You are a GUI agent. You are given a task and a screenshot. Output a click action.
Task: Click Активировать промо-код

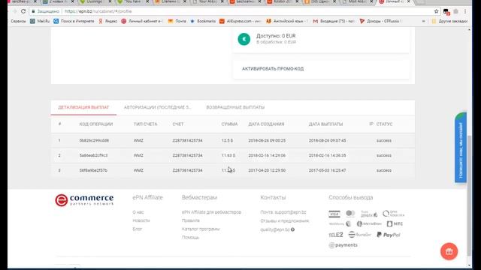[x=273, y=69]
